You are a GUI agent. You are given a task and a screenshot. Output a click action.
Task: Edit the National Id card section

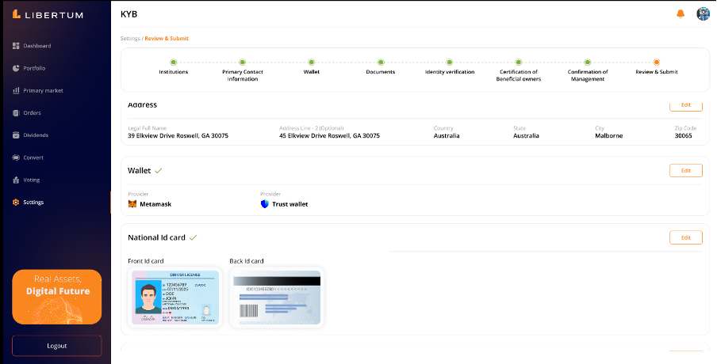click(x=685, y=237)
